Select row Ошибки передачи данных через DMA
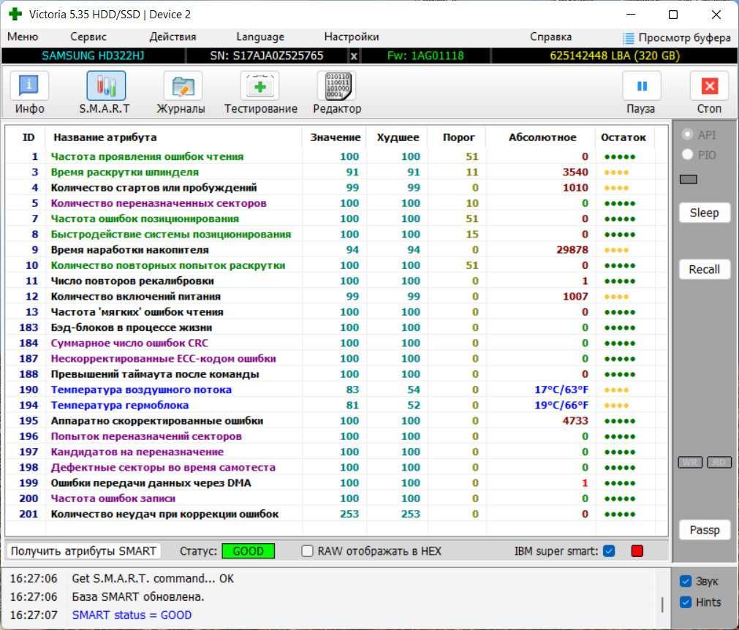The image size is (739, 630). point(336,483)
